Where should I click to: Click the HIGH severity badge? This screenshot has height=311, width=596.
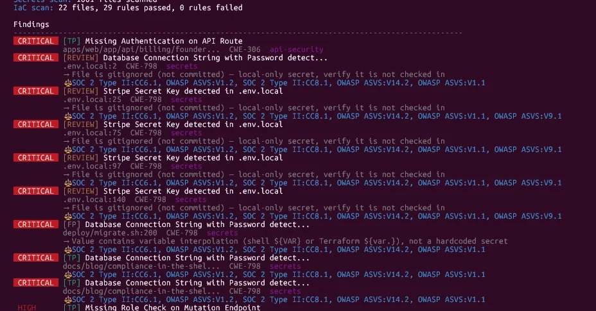[x=27, y=308]
